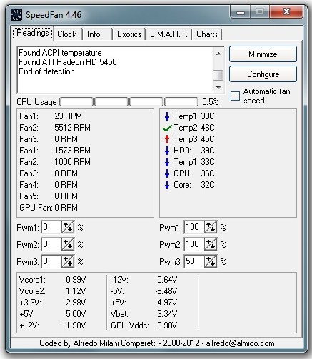
Task: Click the left Pwm1 spinner arrows
Action: point(68,227)
